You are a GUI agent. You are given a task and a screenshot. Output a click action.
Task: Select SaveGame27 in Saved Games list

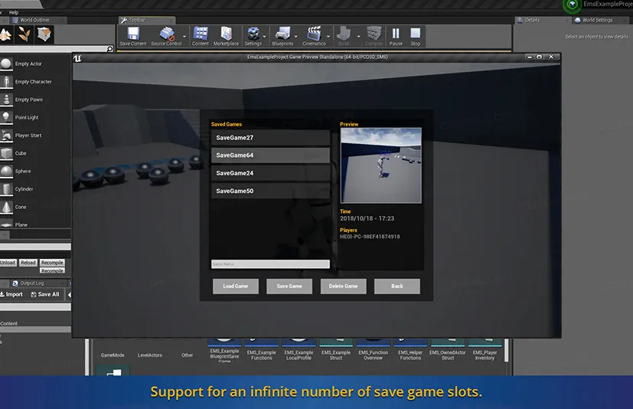click(x=270, y=137)
